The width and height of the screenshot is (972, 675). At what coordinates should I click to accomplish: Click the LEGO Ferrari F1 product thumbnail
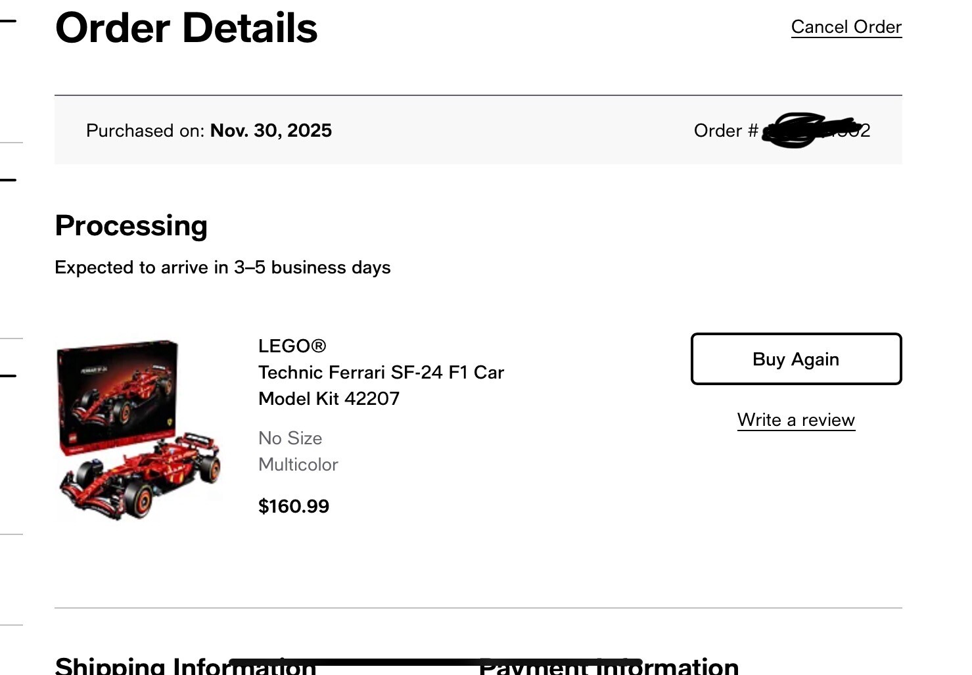coord(139,429)
